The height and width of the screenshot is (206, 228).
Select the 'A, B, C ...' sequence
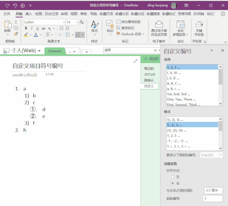tap(192, 83)
